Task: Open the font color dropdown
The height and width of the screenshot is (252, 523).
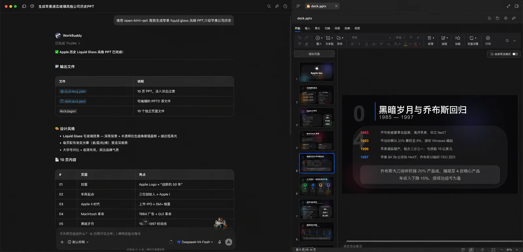Action: pos(417,44)
